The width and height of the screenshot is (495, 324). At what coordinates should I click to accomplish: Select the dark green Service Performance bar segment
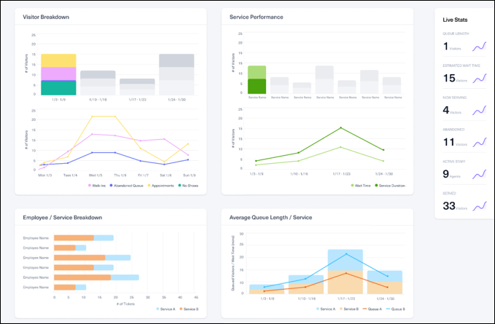257,86
